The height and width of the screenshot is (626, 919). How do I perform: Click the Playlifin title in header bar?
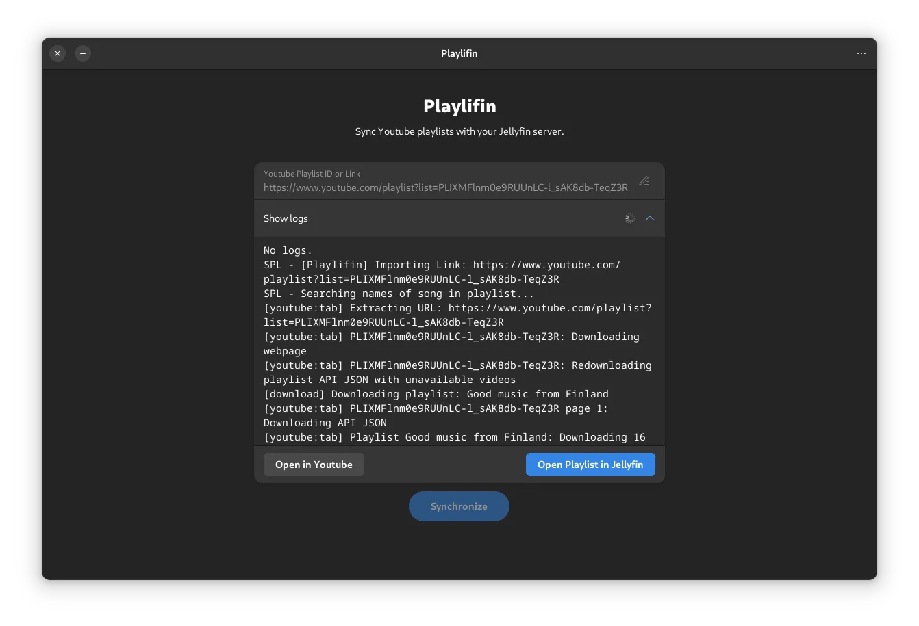(459, 53)
